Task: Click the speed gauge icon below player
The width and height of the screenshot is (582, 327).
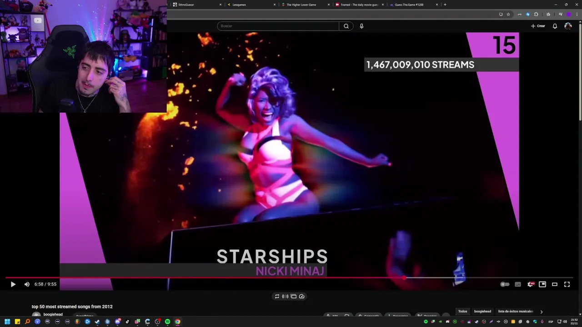Action: pos(301,296)
